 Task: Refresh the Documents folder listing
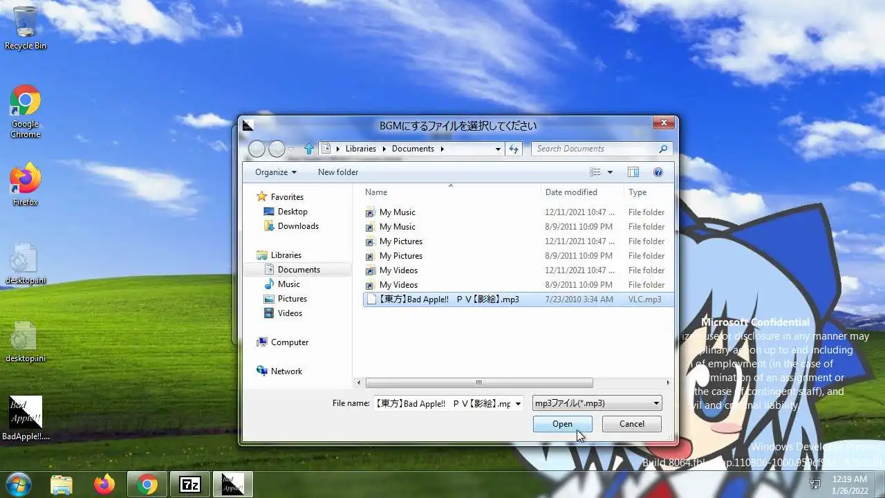coord(514,149)
